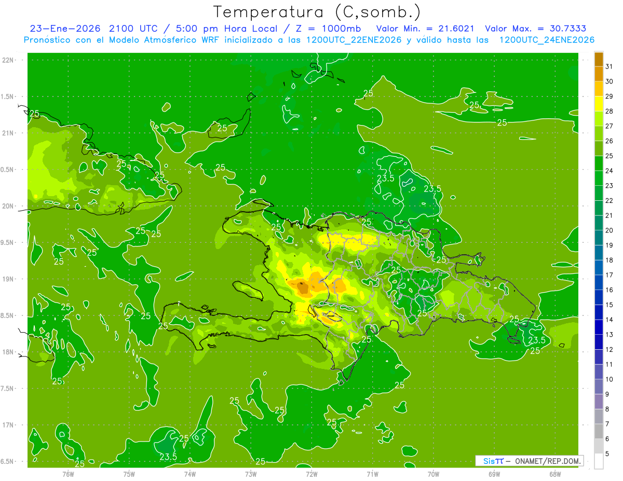Click the '18N' latitude axis label
This screenshot has height=481, width=623.
9,352
